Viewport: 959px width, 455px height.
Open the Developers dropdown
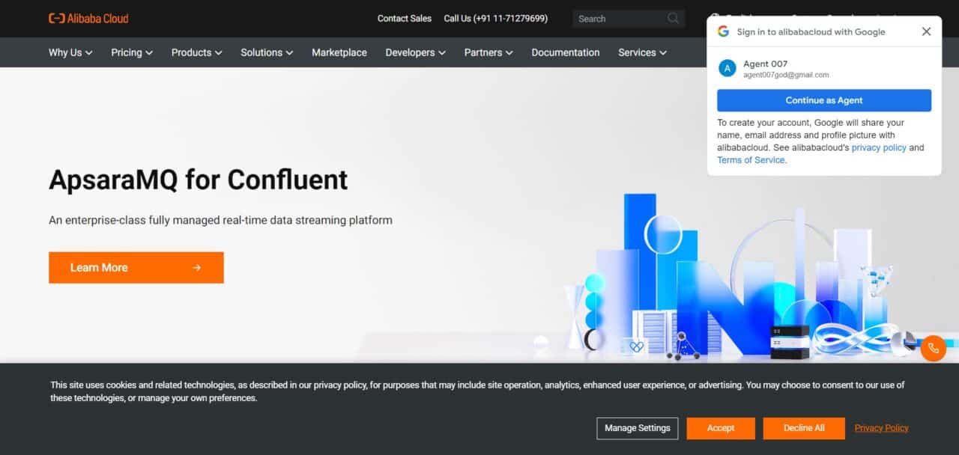415,52
